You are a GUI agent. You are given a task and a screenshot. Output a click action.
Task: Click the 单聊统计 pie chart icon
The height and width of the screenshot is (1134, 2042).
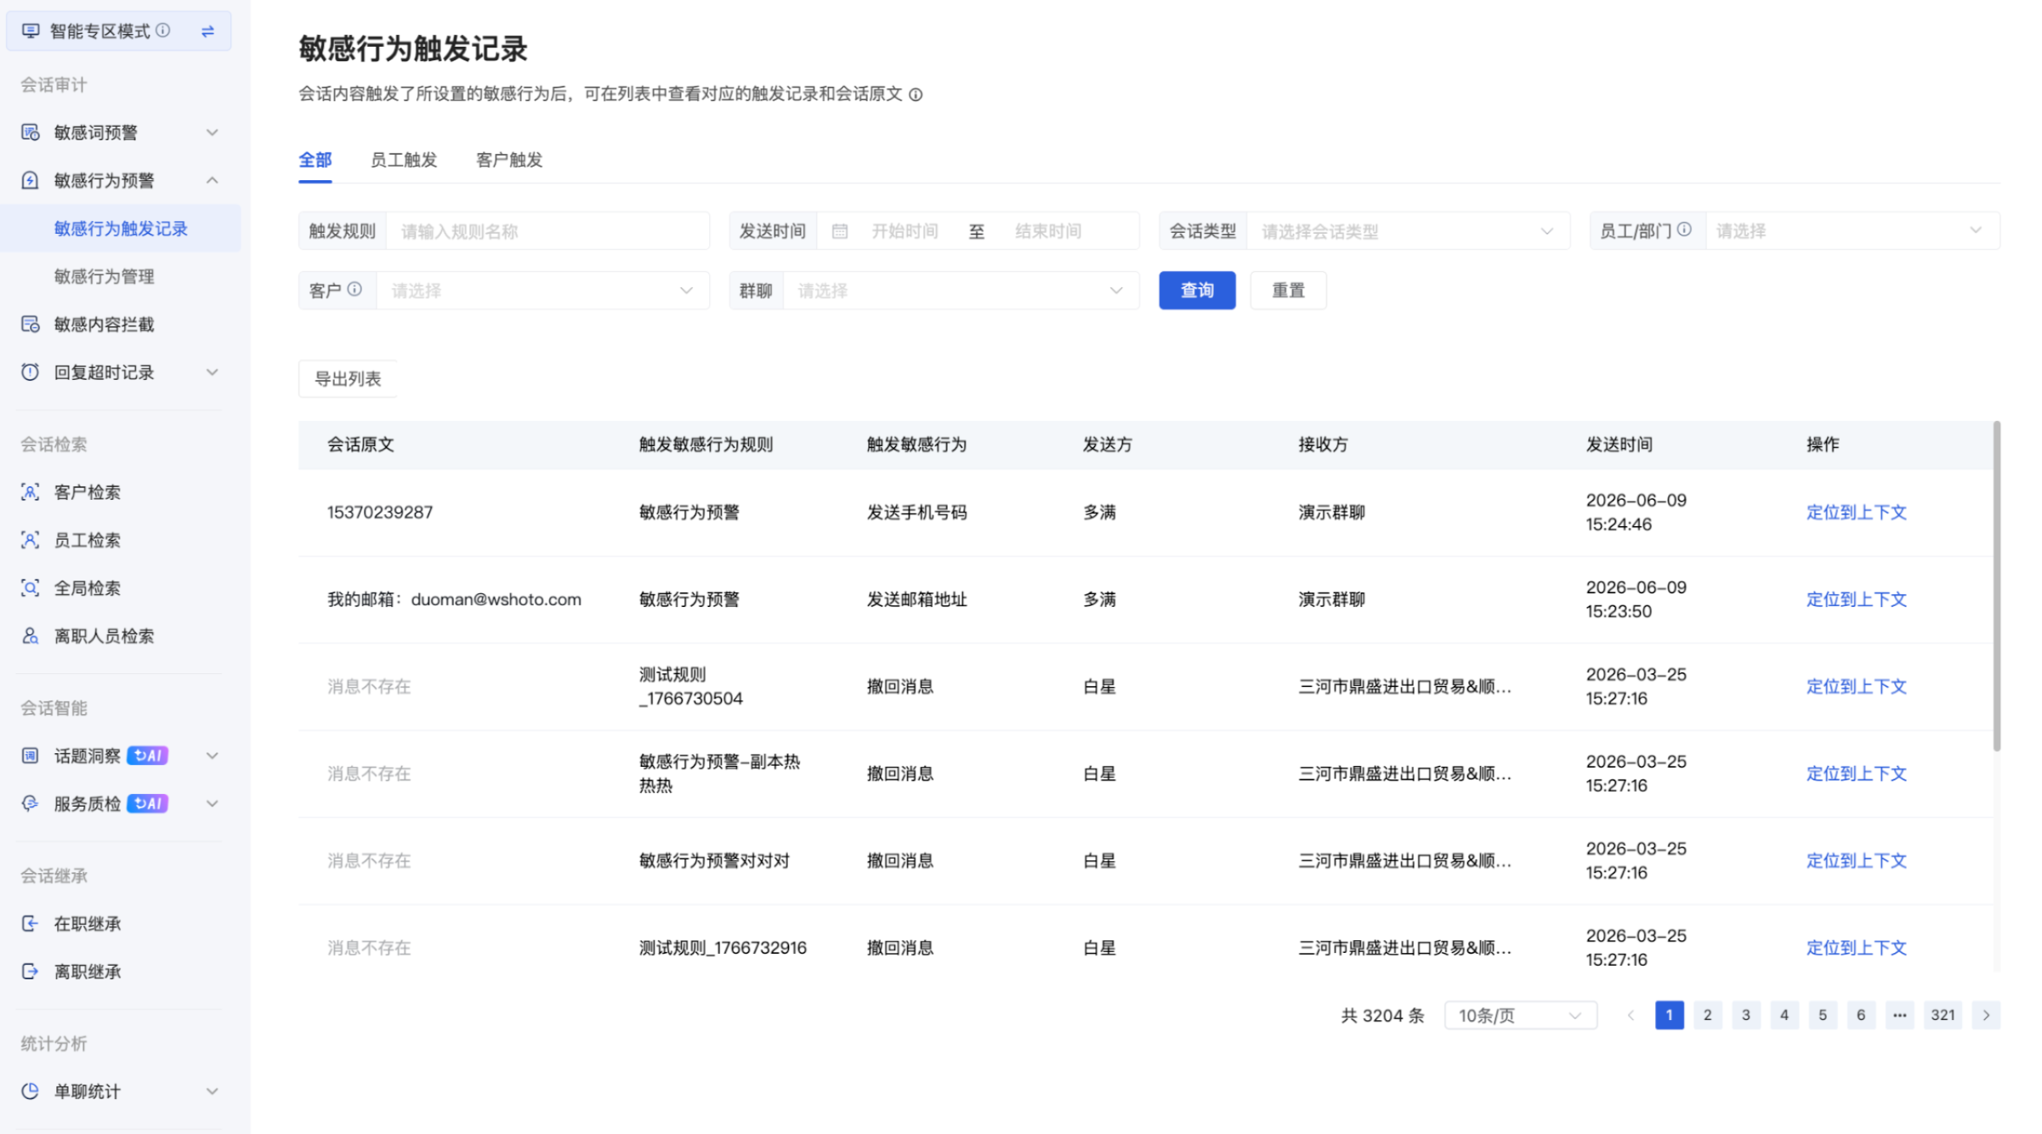[x=31, y=1091]
